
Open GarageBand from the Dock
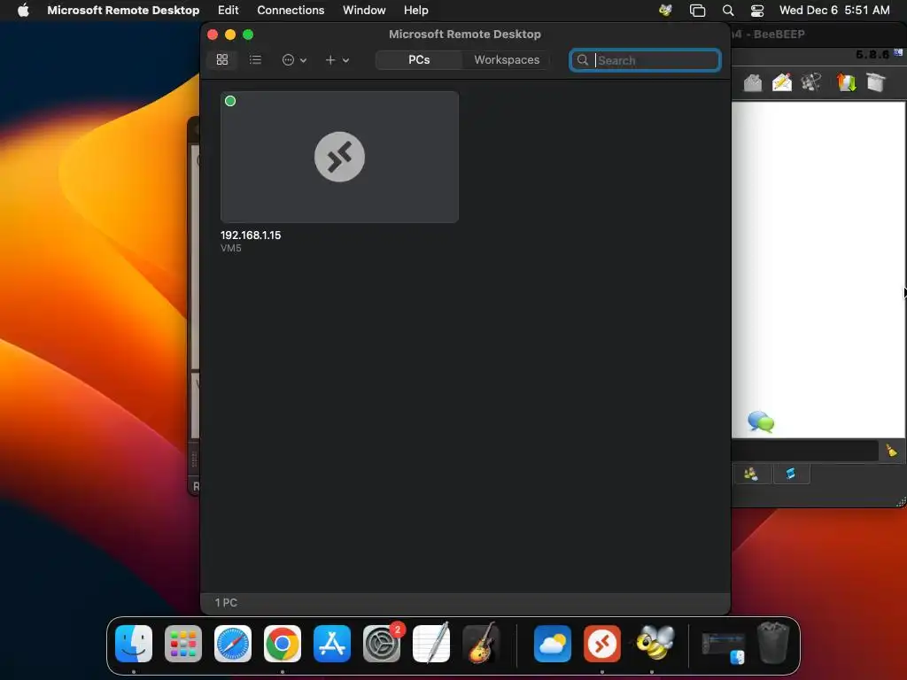pos(481,644)
